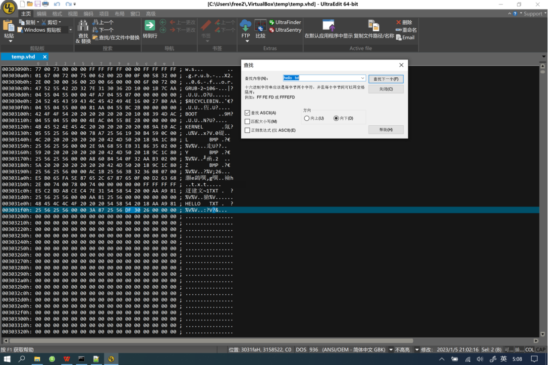Close the temp.vhd tab

(x=45, y=56)
